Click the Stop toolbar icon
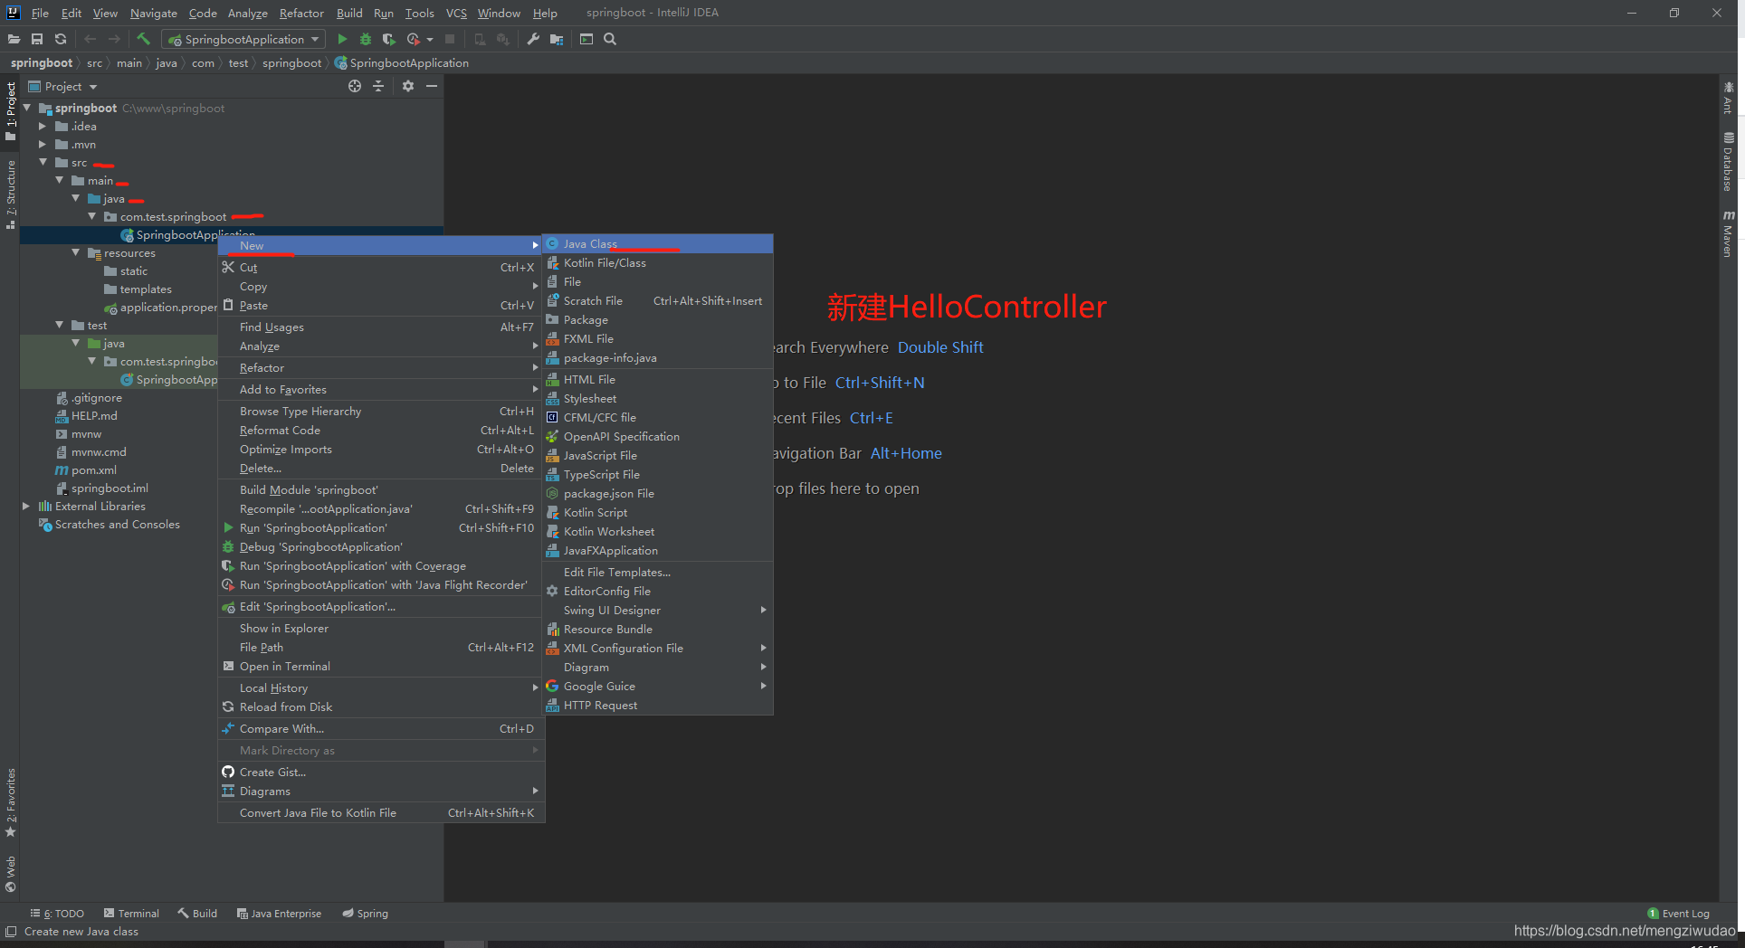This screenshot has height=948, width=1745. (x=450, y=39)
